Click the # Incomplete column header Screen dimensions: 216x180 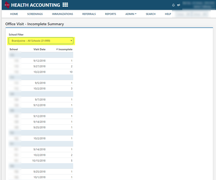64,49
